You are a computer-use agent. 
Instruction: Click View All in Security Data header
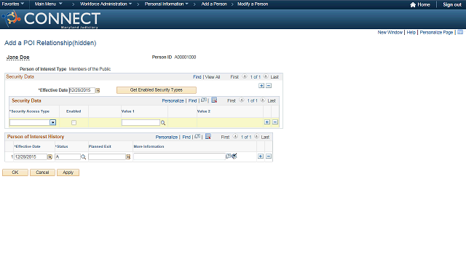pos(213,77)
